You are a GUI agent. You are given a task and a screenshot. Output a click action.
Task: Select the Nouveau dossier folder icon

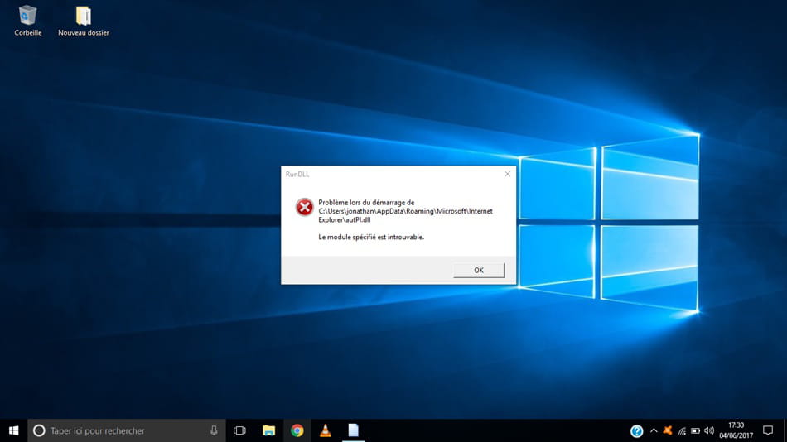(x=84, y=21)
